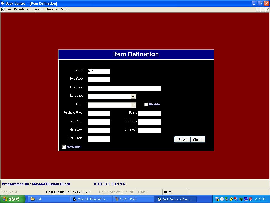
Task: Open the Operation menu
Action: (x=38, y=9)
